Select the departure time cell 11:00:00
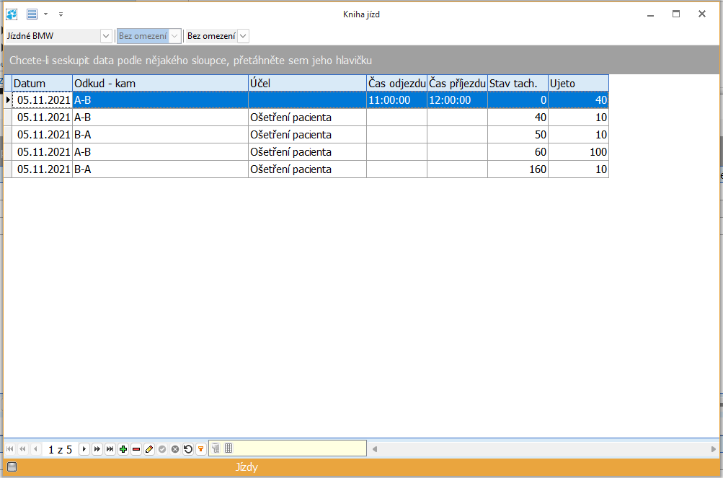This screenshot has width=723, height=478. pos(397,100)
